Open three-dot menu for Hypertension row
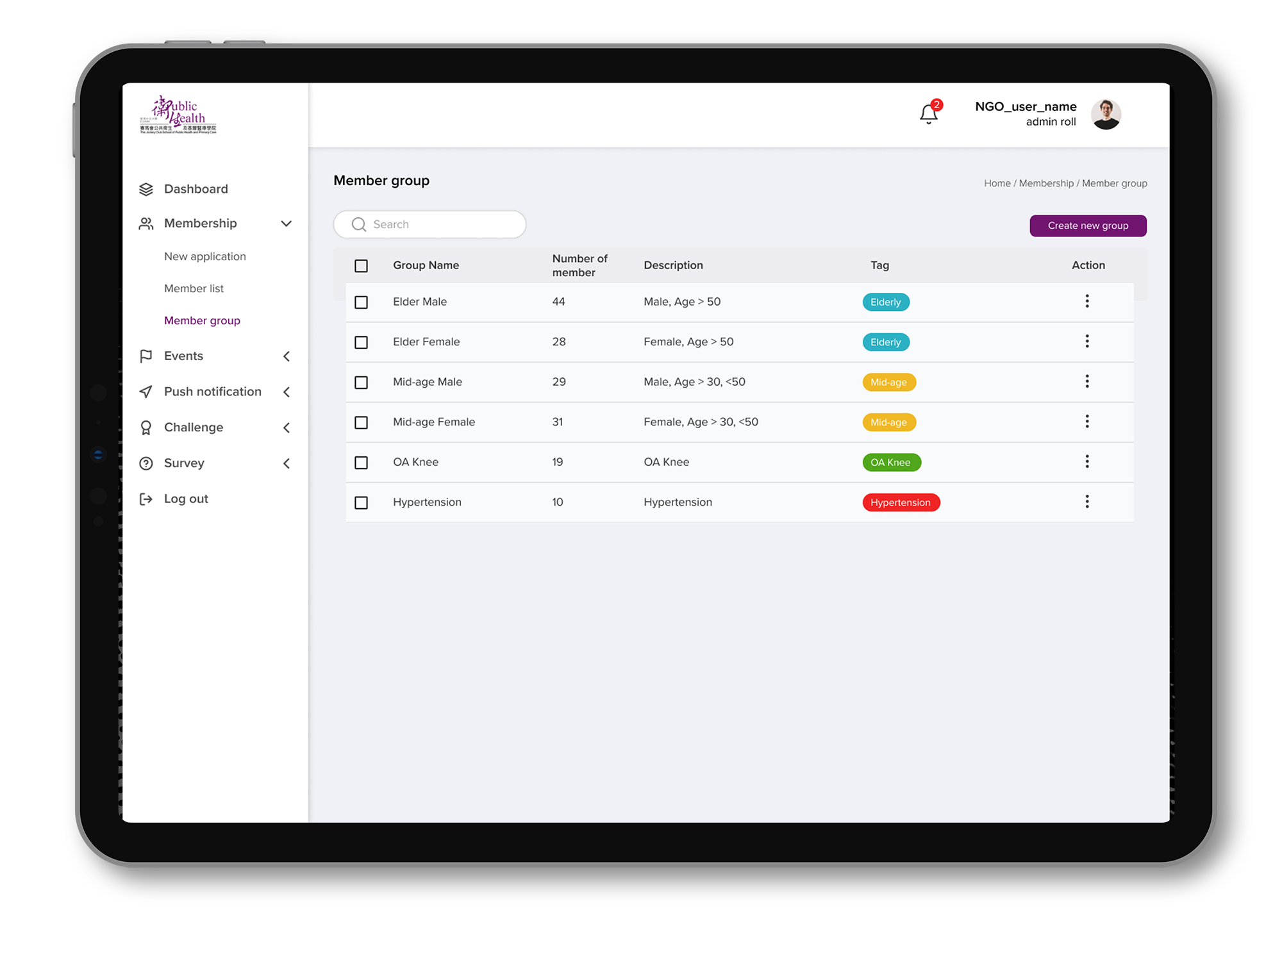This screenshot has width=1282, height=967. point(1087,502)
